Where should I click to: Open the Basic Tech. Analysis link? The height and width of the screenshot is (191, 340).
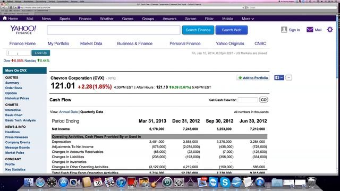pos(20,120)
